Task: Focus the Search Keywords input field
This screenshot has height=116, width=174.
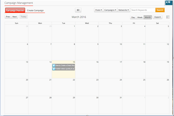Action: [x=143, y=10]
